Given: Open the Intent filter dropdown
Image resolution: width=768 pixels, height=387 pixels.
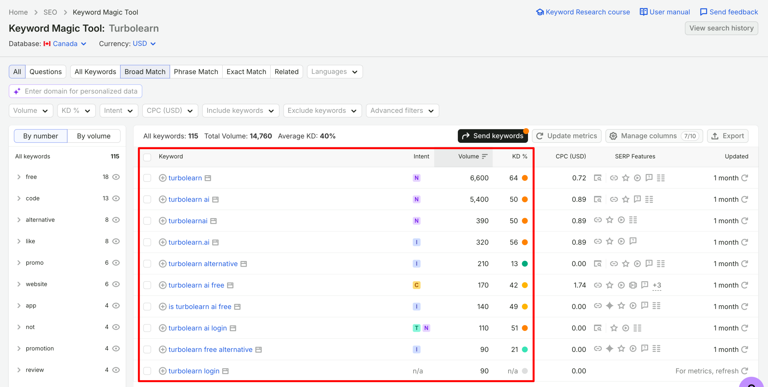Looking at the screenshot, I should pyautogui.click(x=119, y=111).
